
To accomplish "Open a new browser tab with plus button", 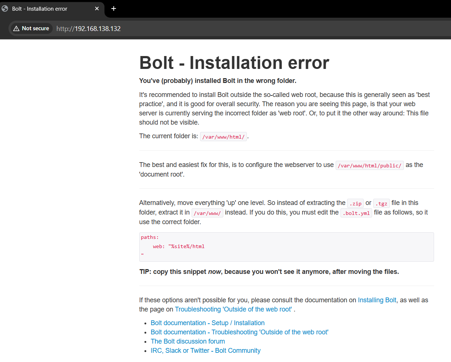I will point(113,8).
